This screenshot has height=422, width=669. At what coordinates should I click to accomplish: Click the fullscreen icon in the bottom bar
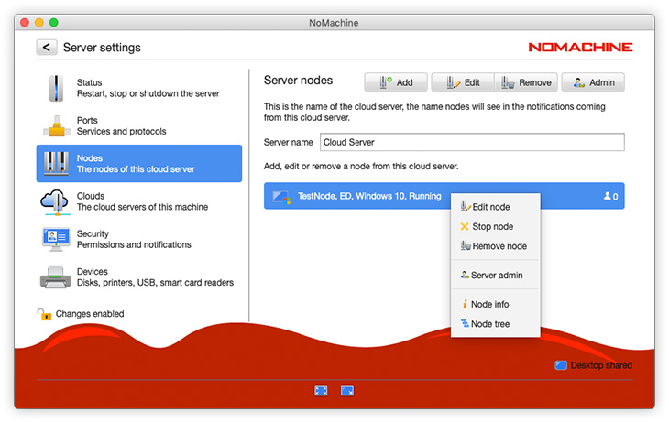click(x=321, y=391)
